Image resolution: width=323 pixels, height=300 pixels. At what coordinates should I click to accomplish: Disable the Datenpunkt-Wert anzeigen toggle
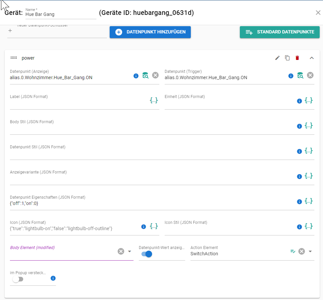point(146,254)
